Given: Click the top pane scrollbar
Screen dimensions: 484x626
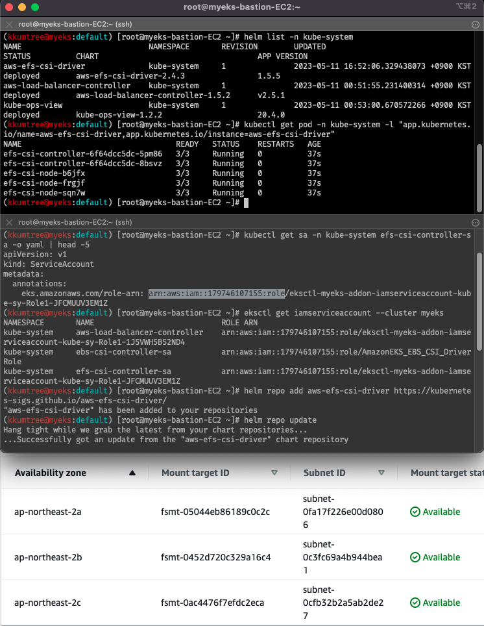Looking at the screenshot, I should coord(479,178).
